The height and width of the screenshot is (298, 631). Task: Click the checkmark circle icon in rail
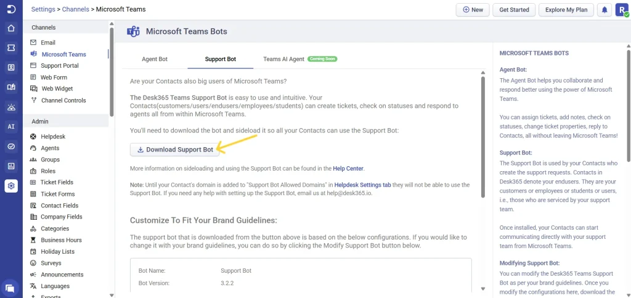[x=11, y=147]
